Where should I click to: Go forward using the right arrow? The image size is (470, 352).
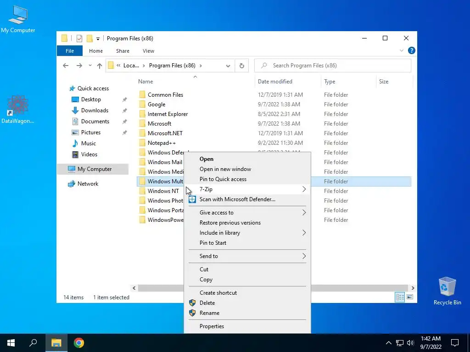(x=79, y=66)
